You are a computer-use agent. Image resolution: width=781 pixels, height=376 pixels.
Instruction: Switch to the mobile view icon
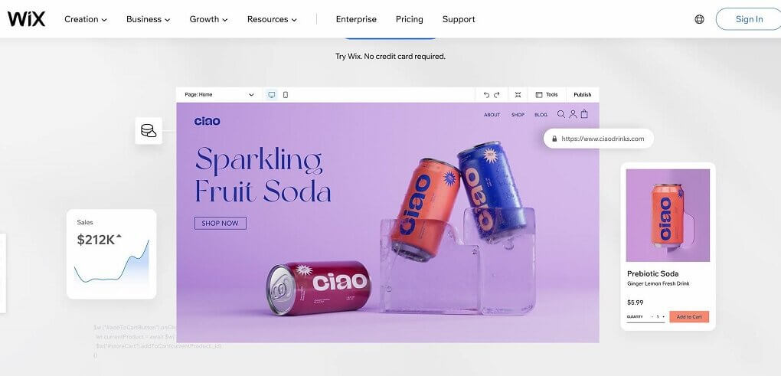[x=286, y=95]
